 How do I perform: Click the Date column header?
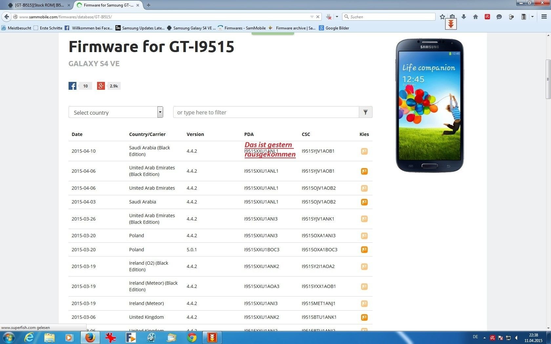(77, 134)
